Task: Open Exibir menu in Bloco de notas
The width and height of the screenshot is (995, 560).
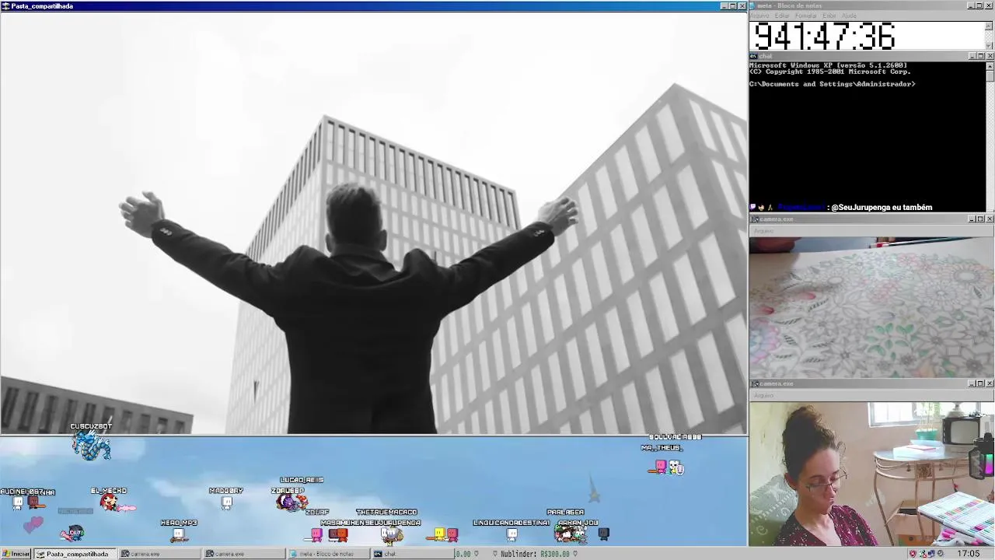Action: coord(829,16)
